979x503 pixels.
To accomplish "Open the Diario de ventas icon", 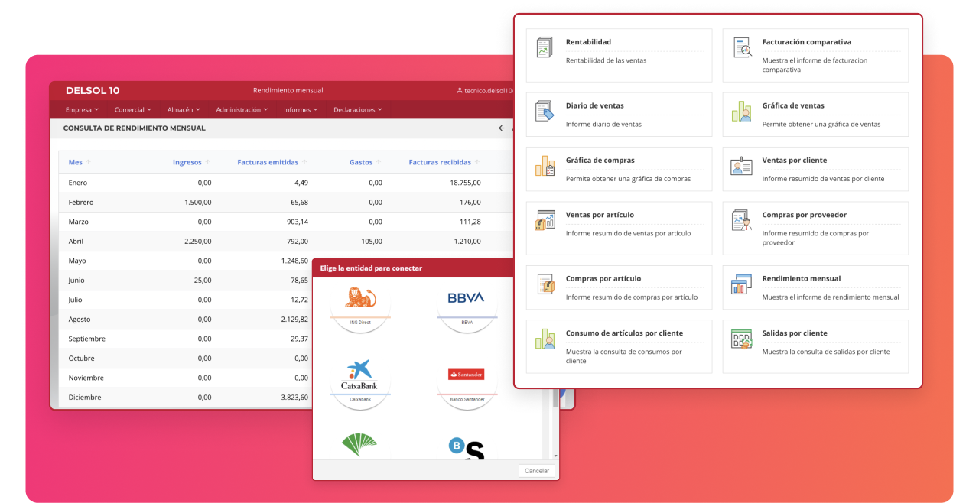I will click(545, 111).
